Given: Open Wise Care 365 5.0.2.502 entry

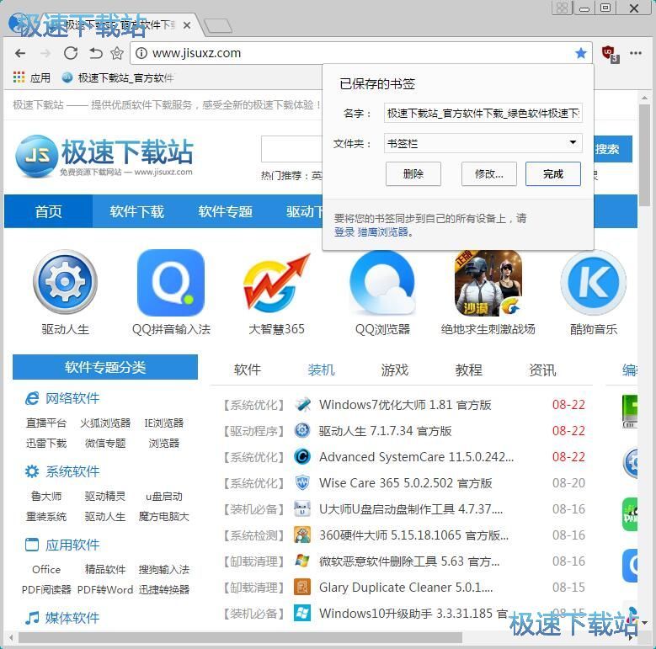Looking at the screenshot, I should 405,483.
